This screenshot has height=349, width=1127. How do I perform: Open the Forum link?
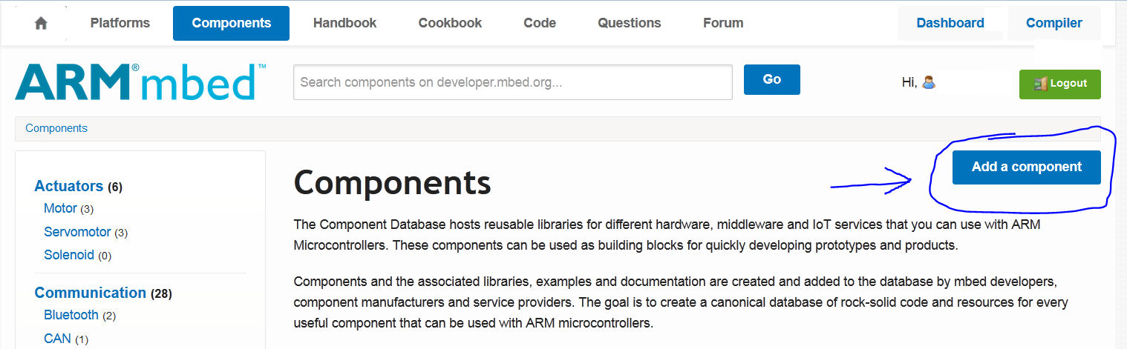723,23
